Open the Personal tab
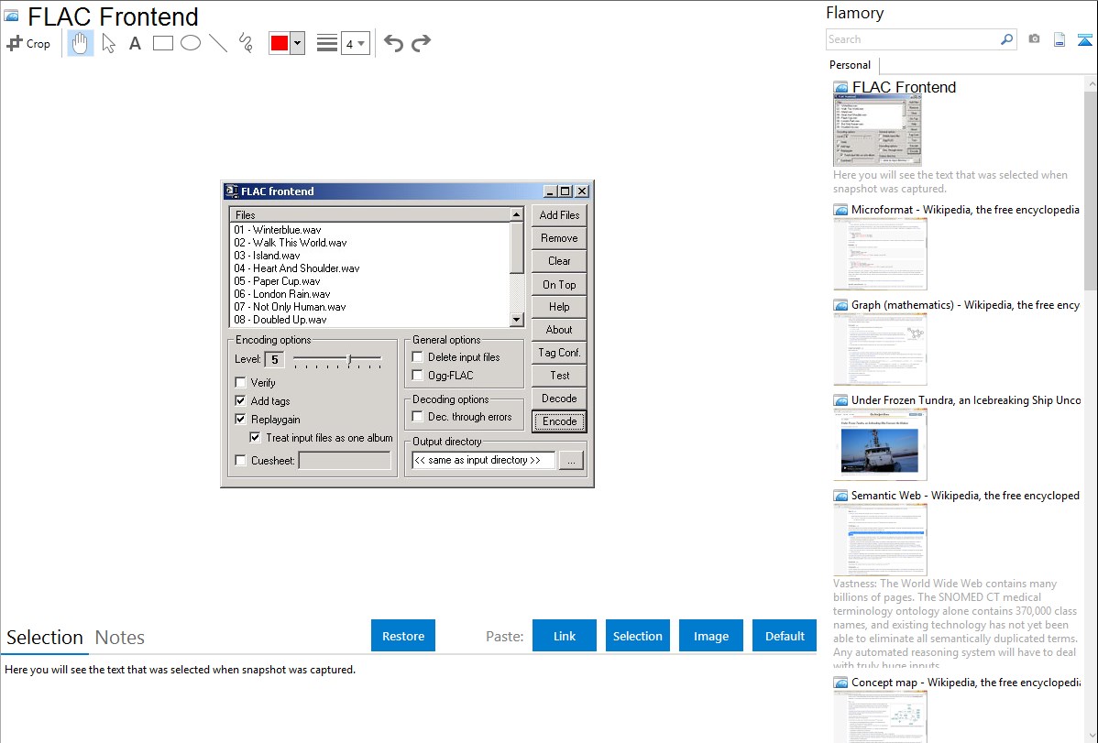The image size is (1098, 743). tap(851, 65)
